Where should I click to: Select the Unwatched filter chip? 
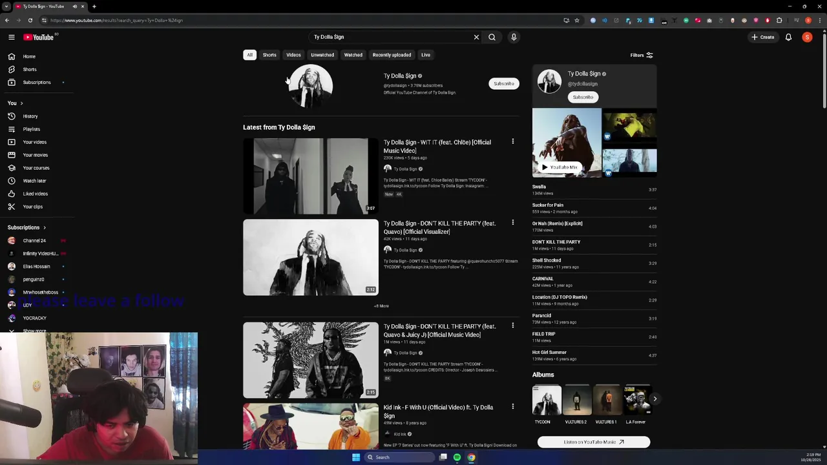tap(322, 55)
